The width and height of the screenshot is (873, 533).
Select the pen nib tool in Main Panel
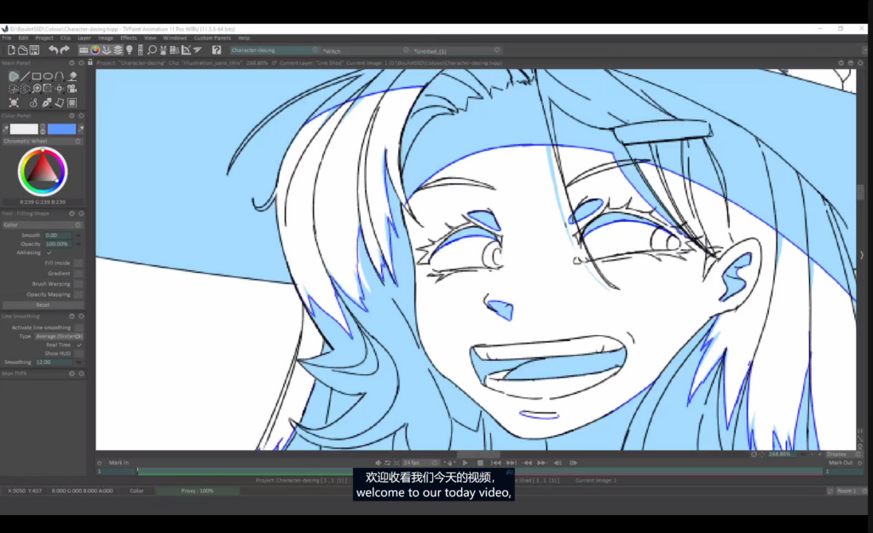tap(47, 102)
